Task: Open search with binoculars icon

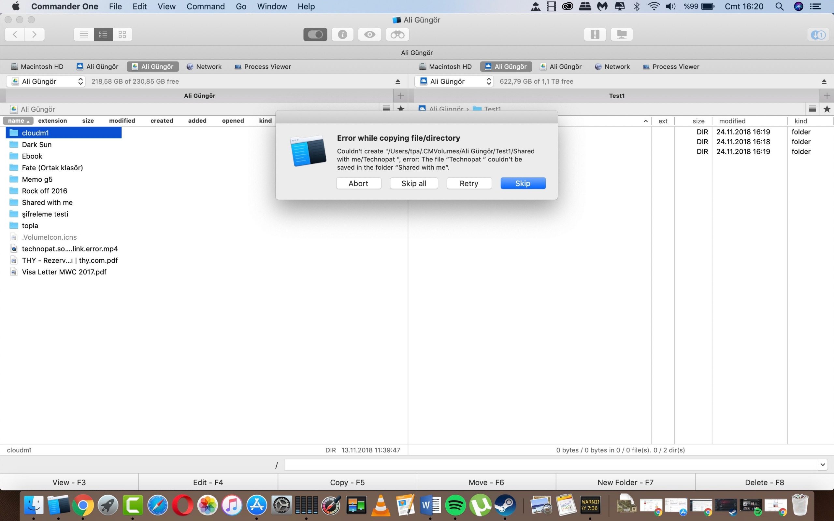Action: tap(397, 35)
